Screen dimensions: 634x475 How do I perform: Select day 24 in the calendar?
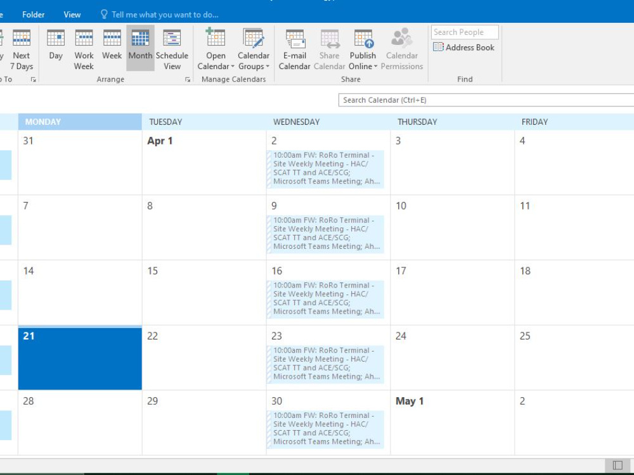pos(453,357)
